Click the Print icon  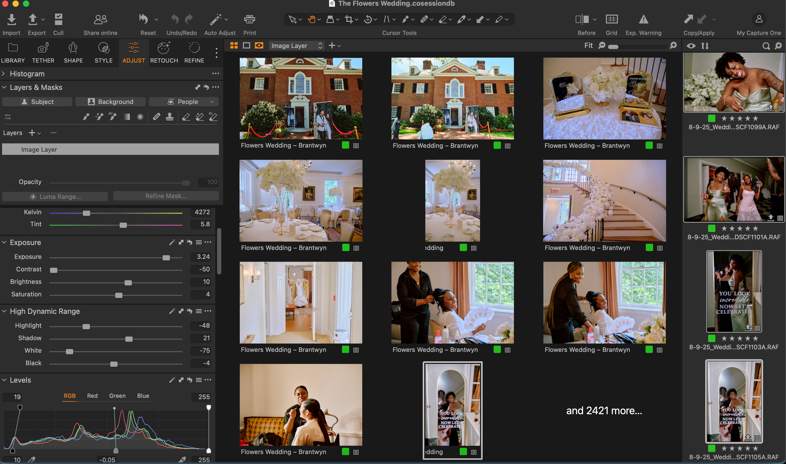pyautogui.click(x=249, y=19)
